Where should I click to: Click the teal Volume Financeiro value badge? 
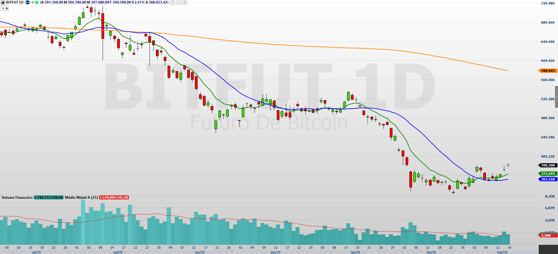[x=49, y=198]
